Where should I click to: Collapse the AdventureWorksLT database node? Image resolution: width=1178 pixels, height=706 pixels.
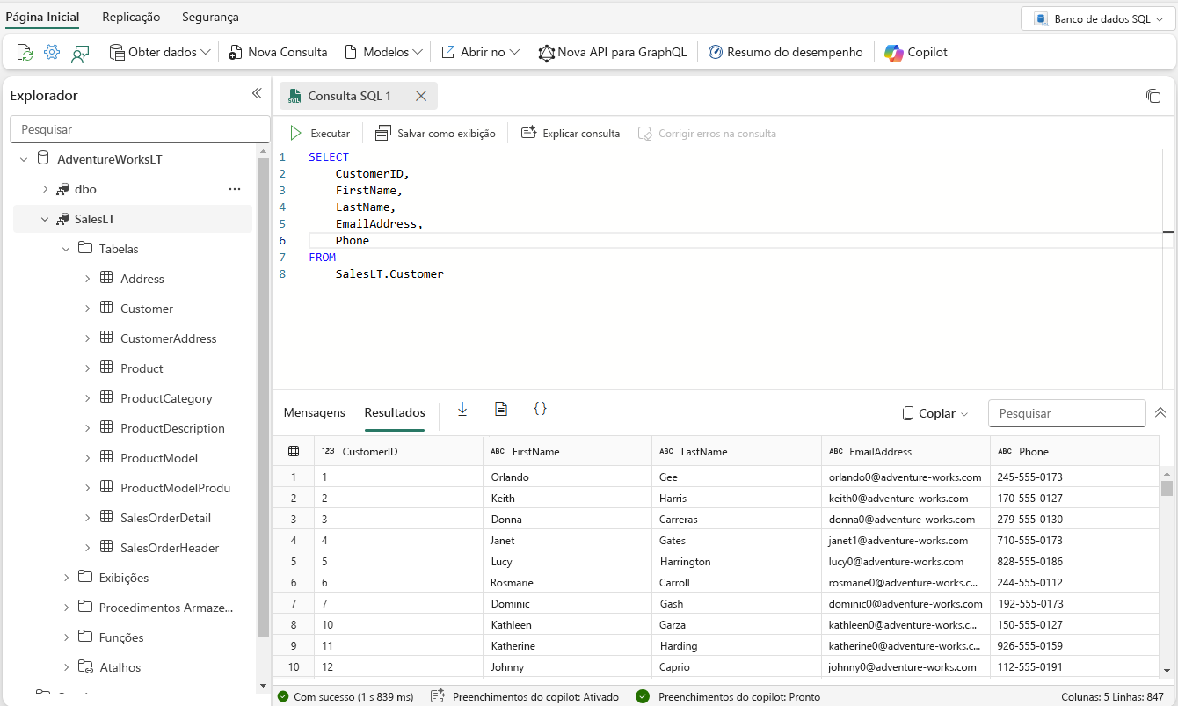24,160
